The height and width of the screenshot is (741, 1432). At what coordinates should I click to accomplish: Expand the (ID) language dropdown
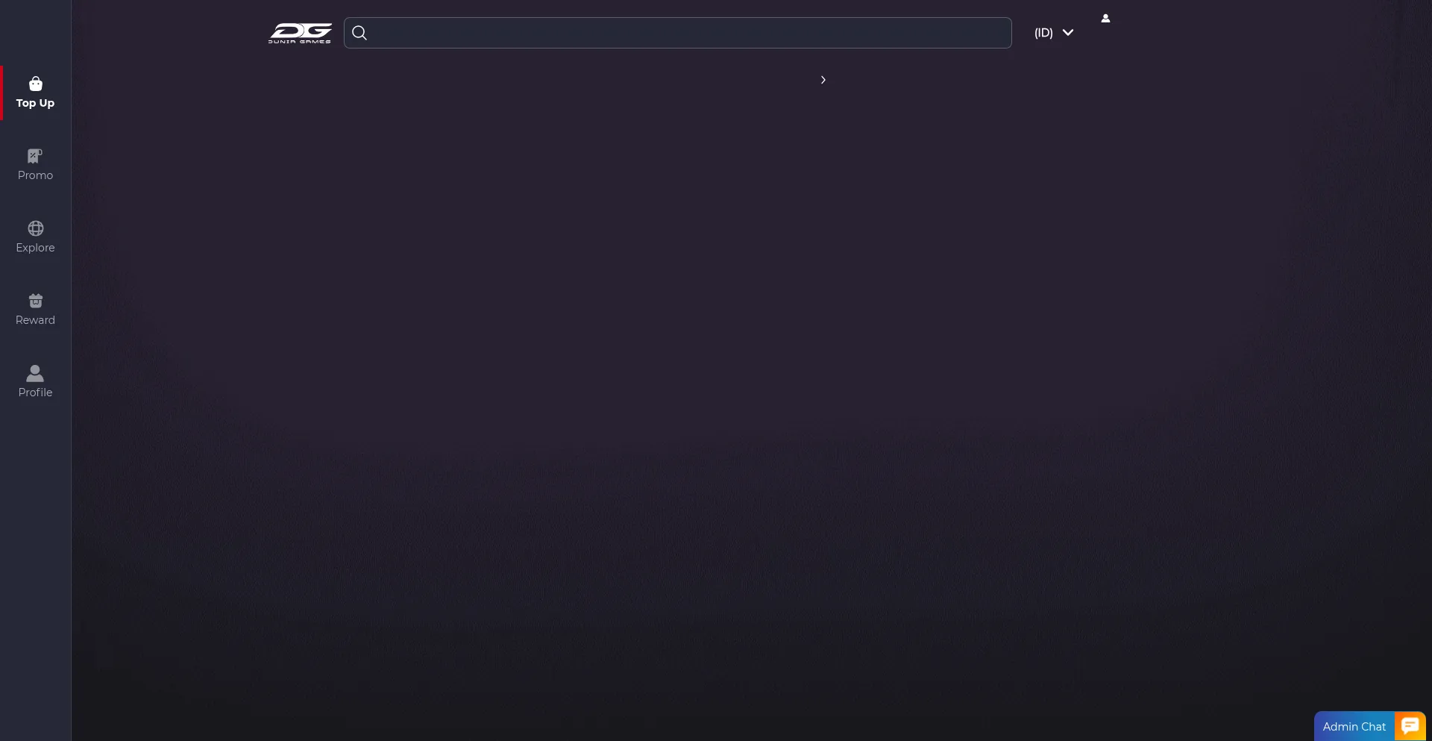pyautogui.click(x=1054, y=33)
